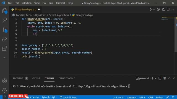Switch to the Terminal panel tab
The image size is (177, 99).
click(49, 78)
